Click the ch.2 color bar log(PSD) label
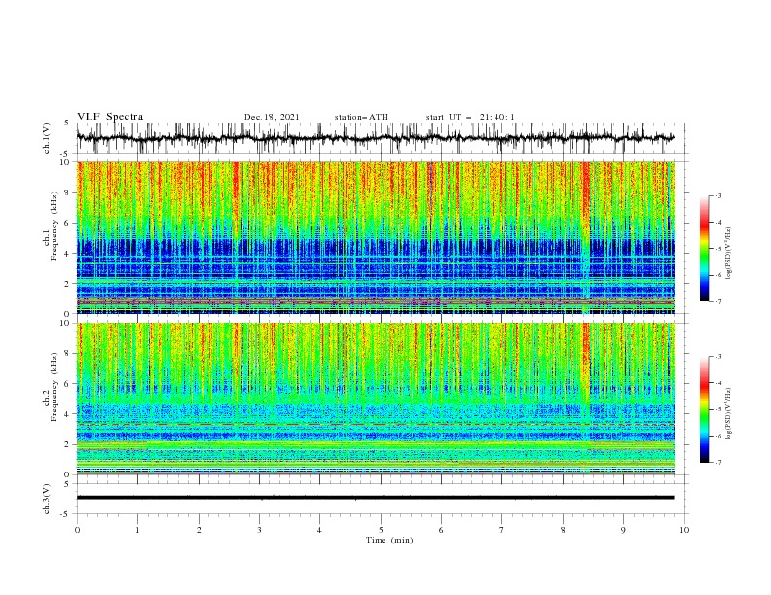Screen dimensions: 771x595 point(728,413)
